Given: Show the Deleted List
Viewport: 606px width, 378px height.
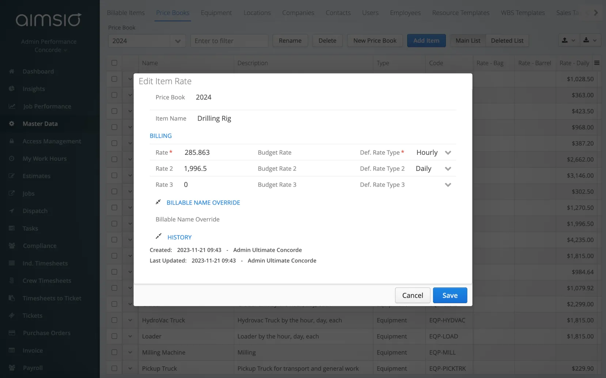Looking at the screenshot, I should (507, 41).
